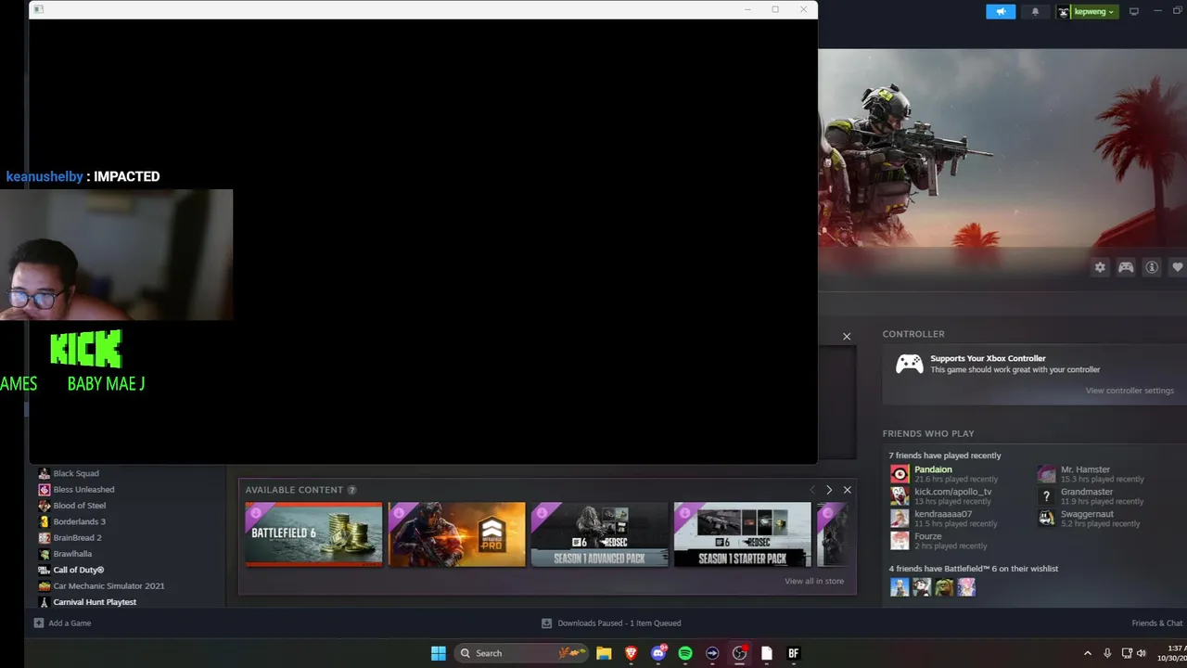Click the controller layout icon below hero image
1187x668 pixels.
(x=1126, y=267)
